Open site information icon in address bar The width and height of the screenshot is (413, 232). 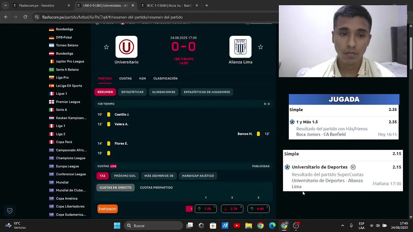click(37, 17)
